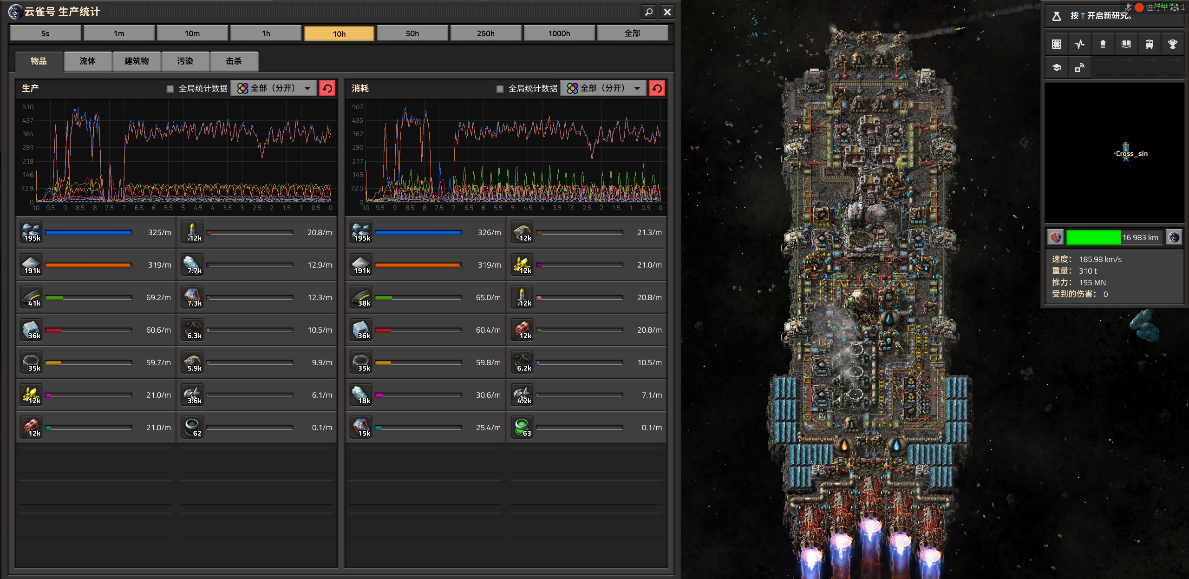Select the metallic asteroid chunk 7.3k icon under 生产
This screenshot has height=579, width=1189.
pyautogui.click(x=192, y=297)
